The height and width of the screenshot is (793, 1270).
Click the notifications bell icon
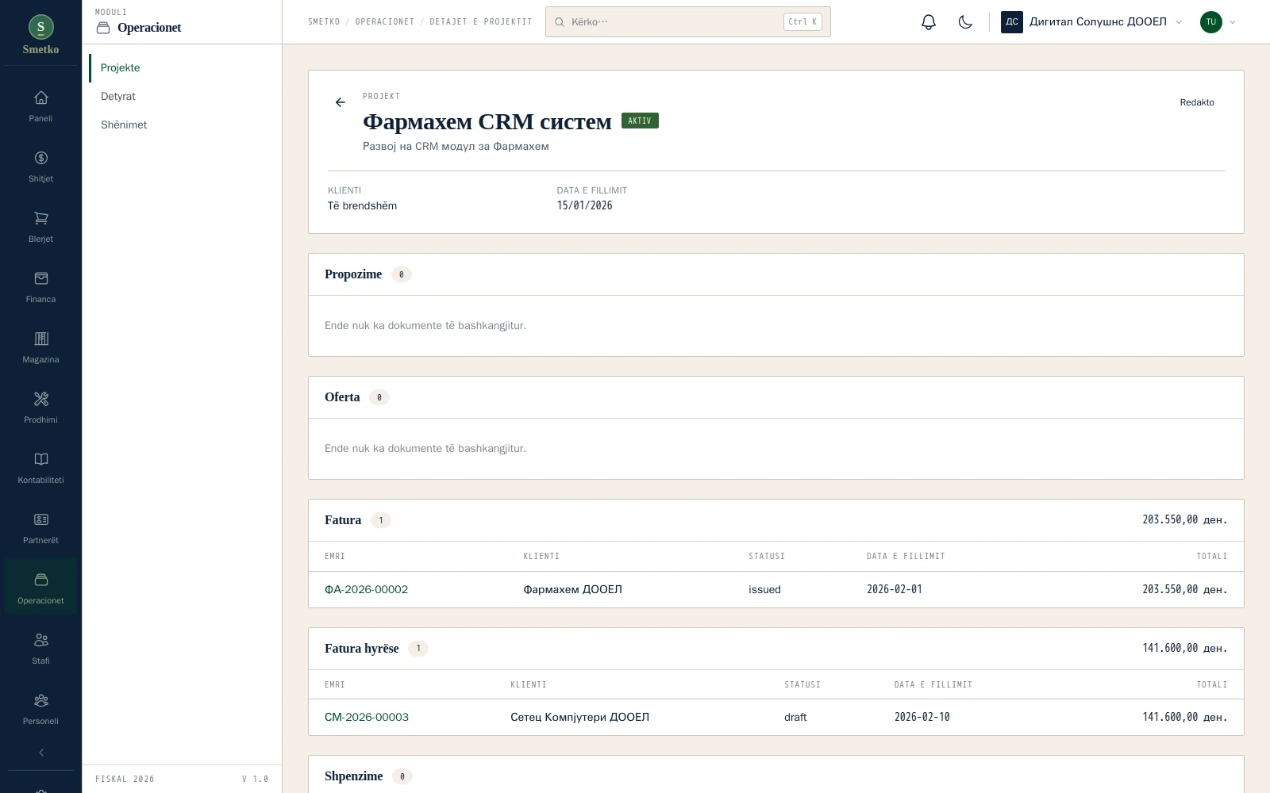pyautogui.click(x=929, y=22)
